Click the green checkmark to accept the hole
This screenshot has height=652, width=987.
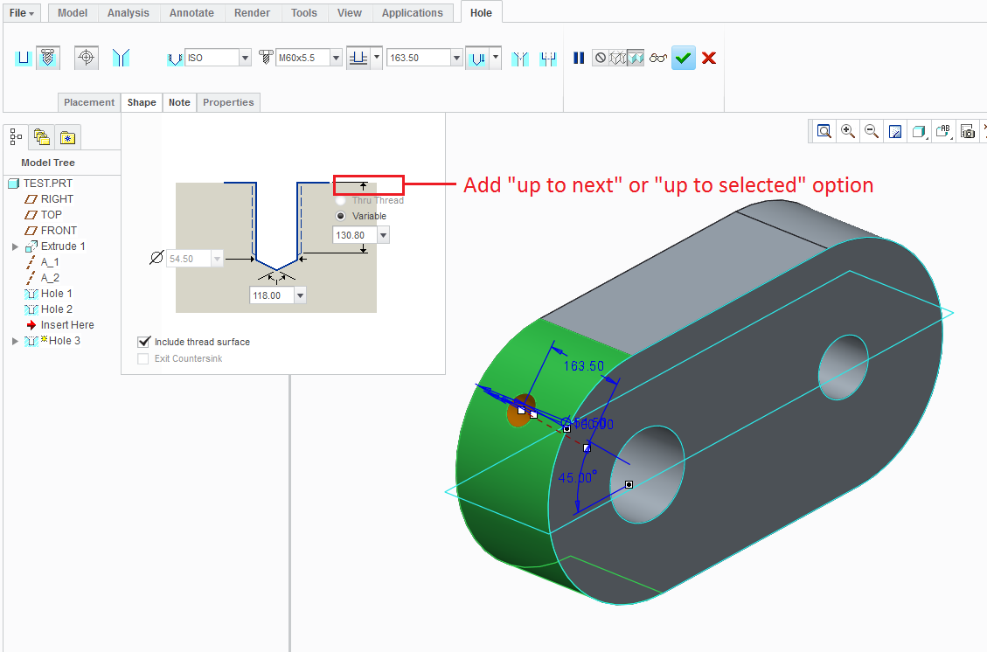(684, 59)
